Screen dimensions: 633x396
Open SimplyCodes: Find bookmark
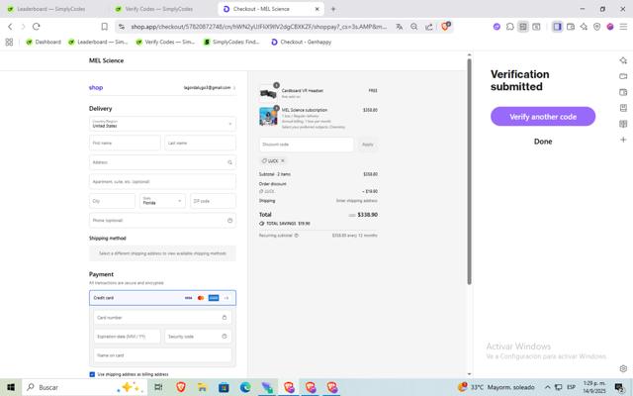(x=231, y=42)
